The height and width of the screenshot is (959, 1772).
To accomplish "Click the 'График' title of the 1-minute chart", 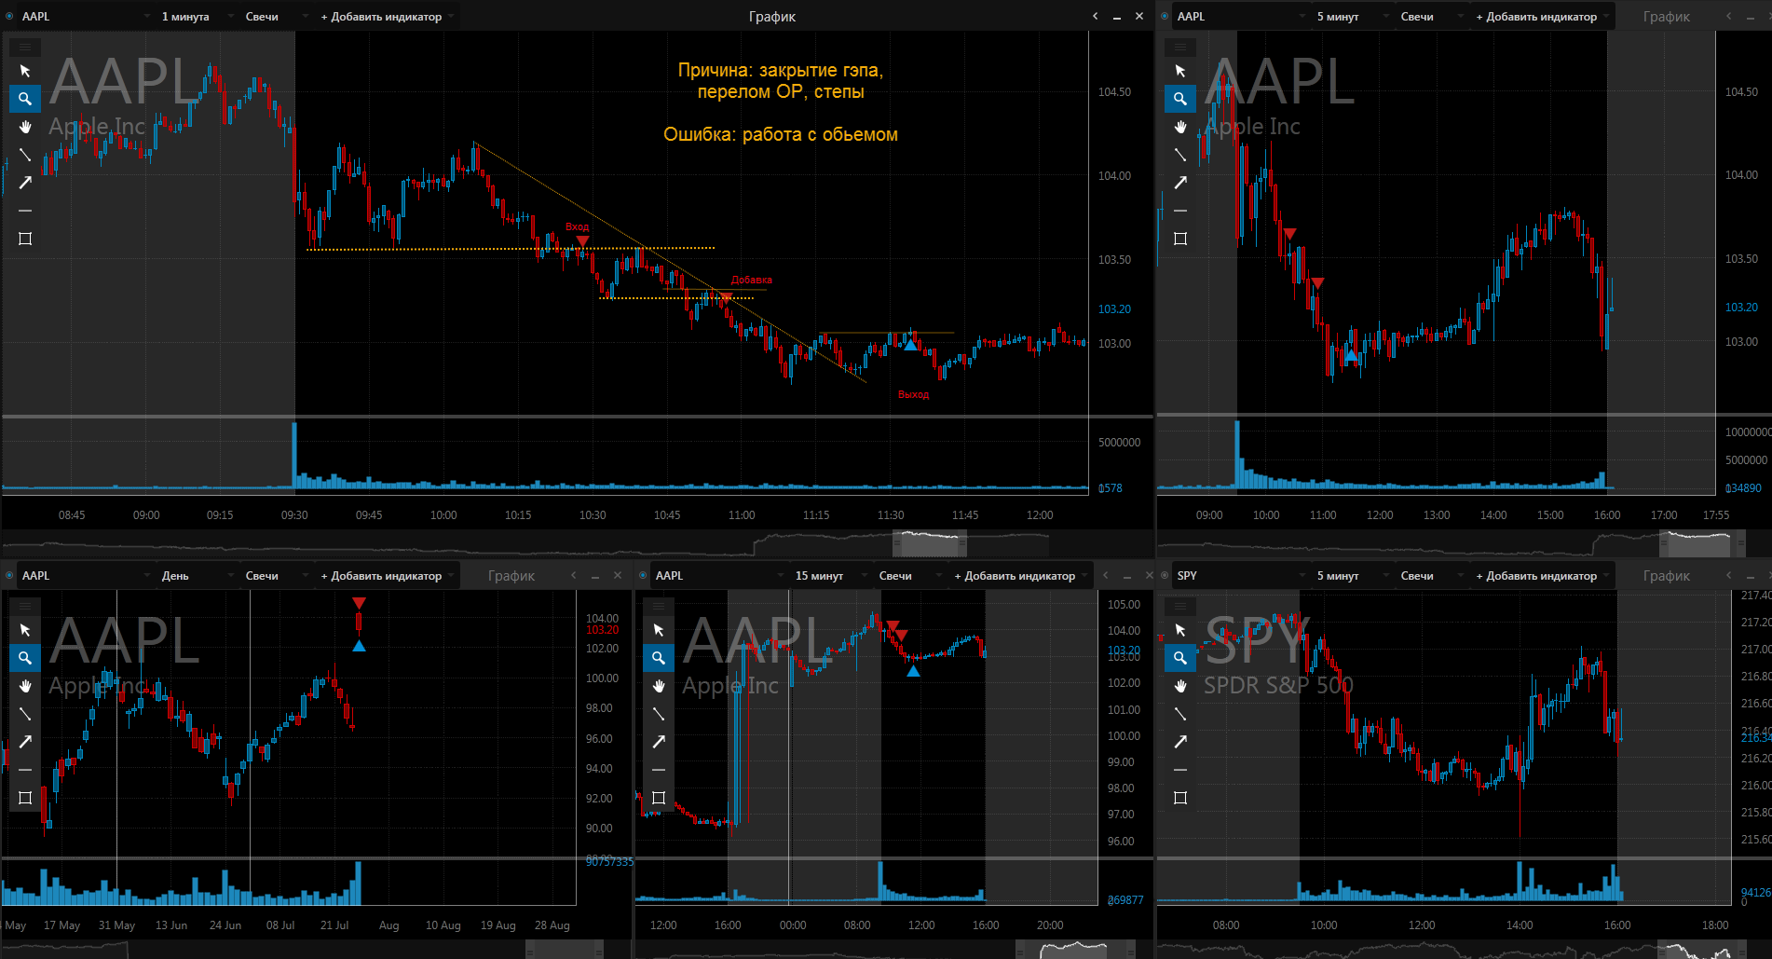I will click(772, 16).
